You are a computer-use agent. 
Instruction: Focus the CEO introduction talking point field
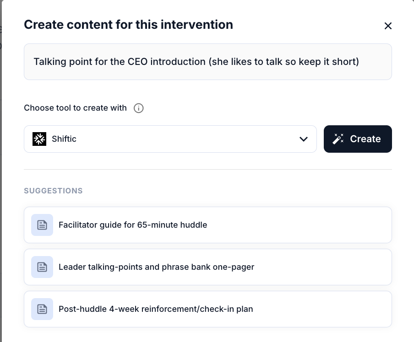point(208,62)
